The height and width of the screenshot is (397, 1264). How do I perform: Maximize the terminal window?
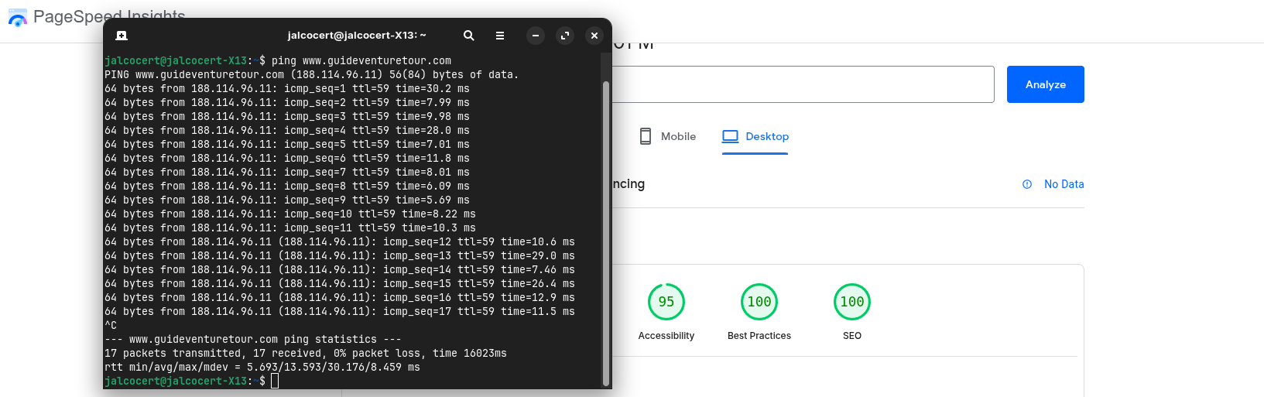[565, 36]
